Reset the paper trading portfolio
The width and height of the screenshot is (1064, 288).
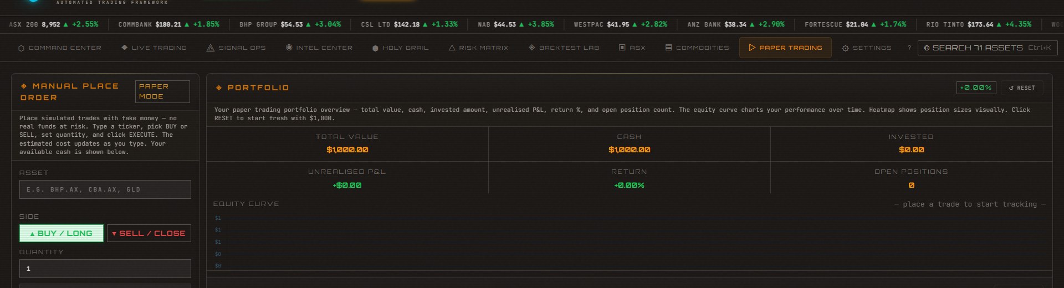point(1022,88)
